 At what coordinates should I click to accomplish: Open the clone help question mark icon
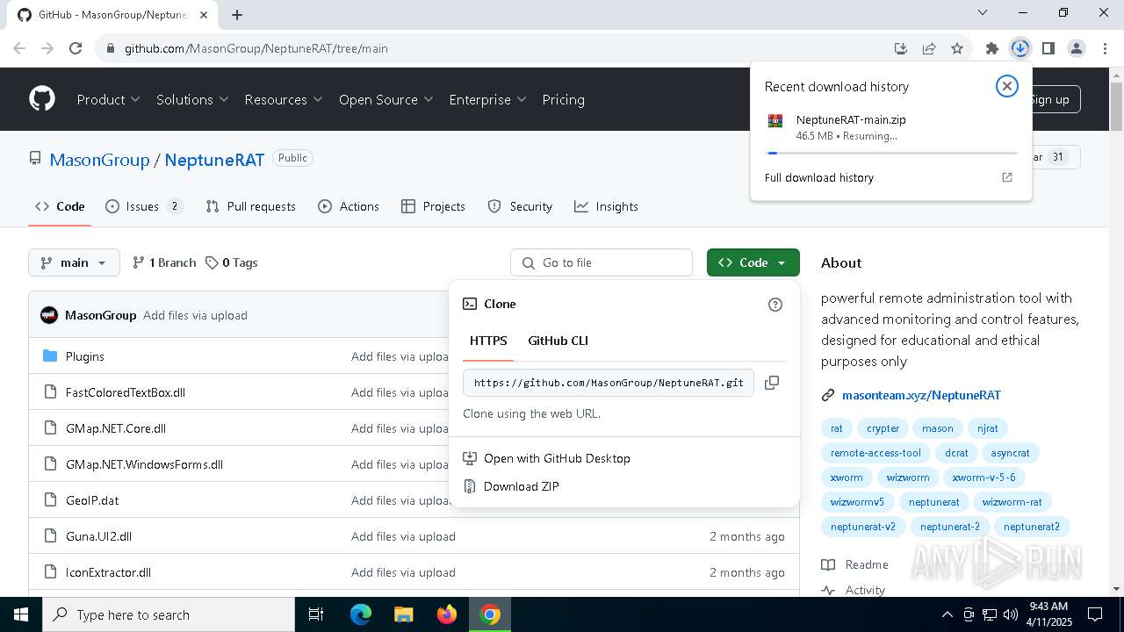click(x=775, y=305)
